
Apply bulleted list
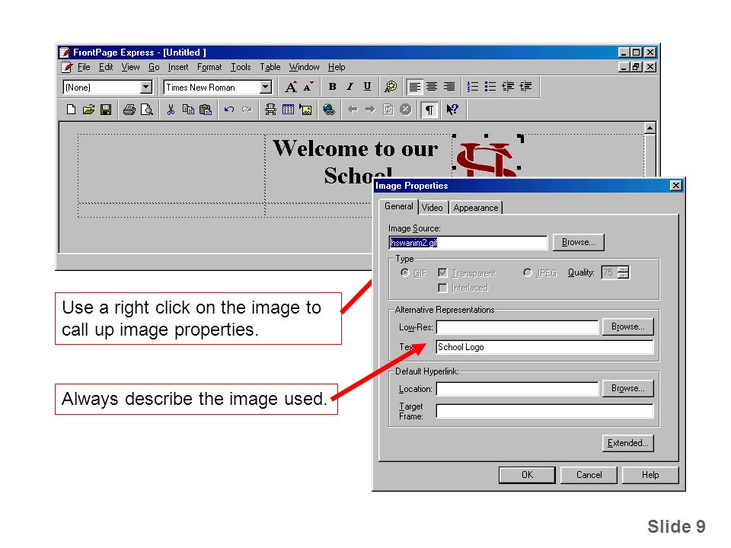coord(490,87)
